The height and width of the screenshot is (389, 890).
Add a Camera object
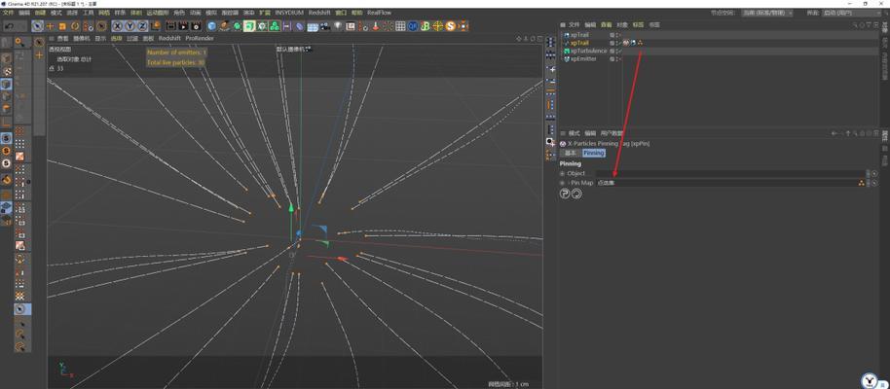click(325, 26)
